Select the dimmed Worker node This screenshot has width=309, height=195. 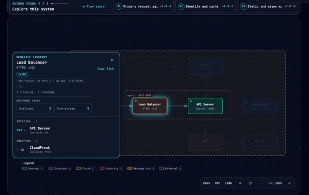click(x=260, y=143)
